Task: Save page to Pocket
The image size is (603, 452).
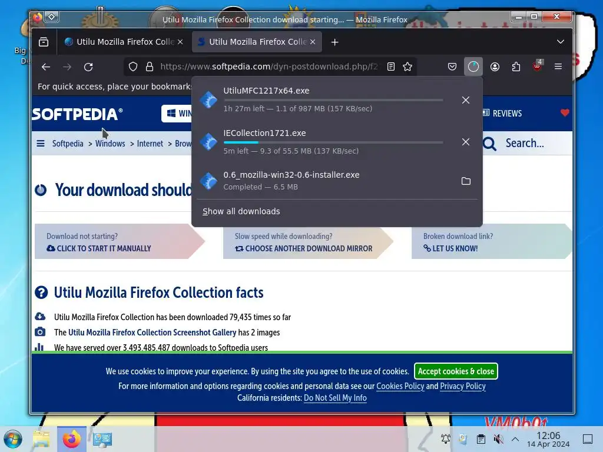Action: [x=452, y=67]
